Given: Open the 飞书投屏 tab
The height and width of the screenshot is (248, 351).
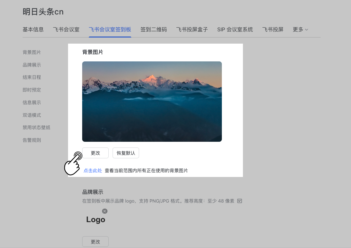Looking at the screenshot, I should tap(273, 29).
